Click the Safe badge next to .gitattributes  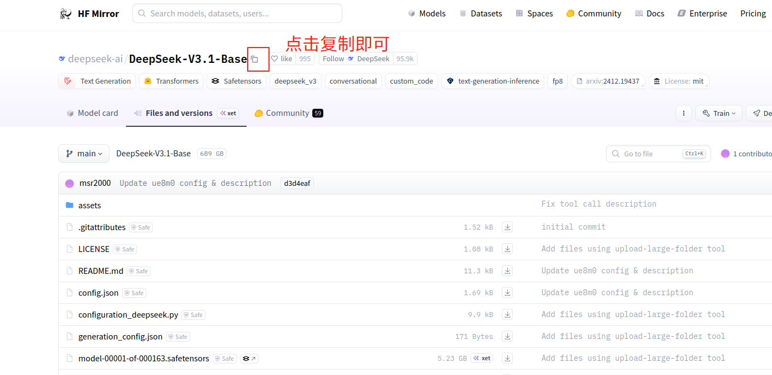coord(141,227)
